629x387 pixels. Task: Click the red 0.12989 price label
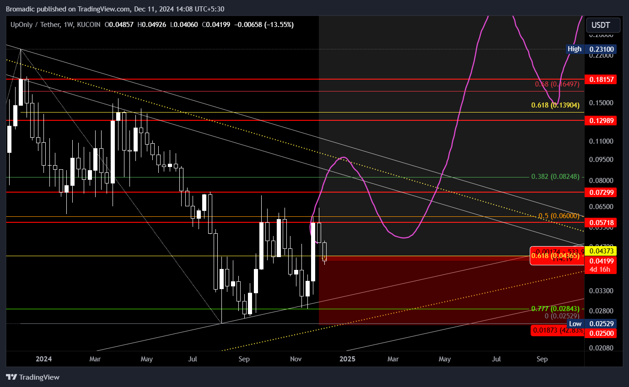point(601,120)
